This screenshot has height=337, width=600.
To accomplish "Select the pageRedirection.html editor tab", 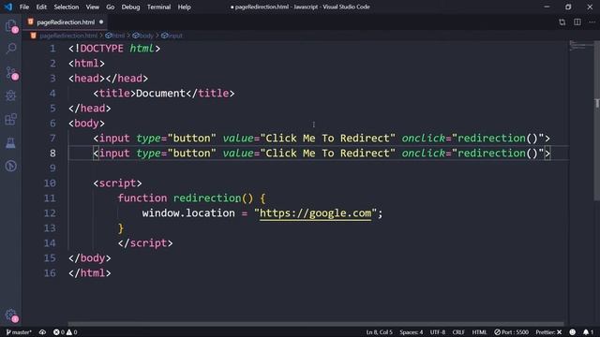I will point(65,22).
